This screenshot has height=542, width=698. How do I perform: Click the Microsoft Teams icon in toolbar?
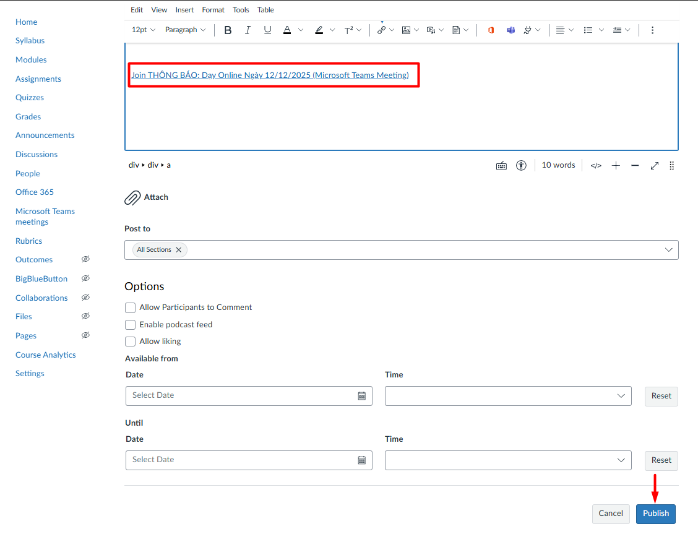(511, 30)
